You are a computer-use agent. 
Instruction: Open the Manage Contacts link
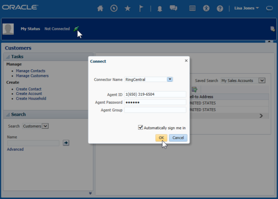(x=31, y=71)
